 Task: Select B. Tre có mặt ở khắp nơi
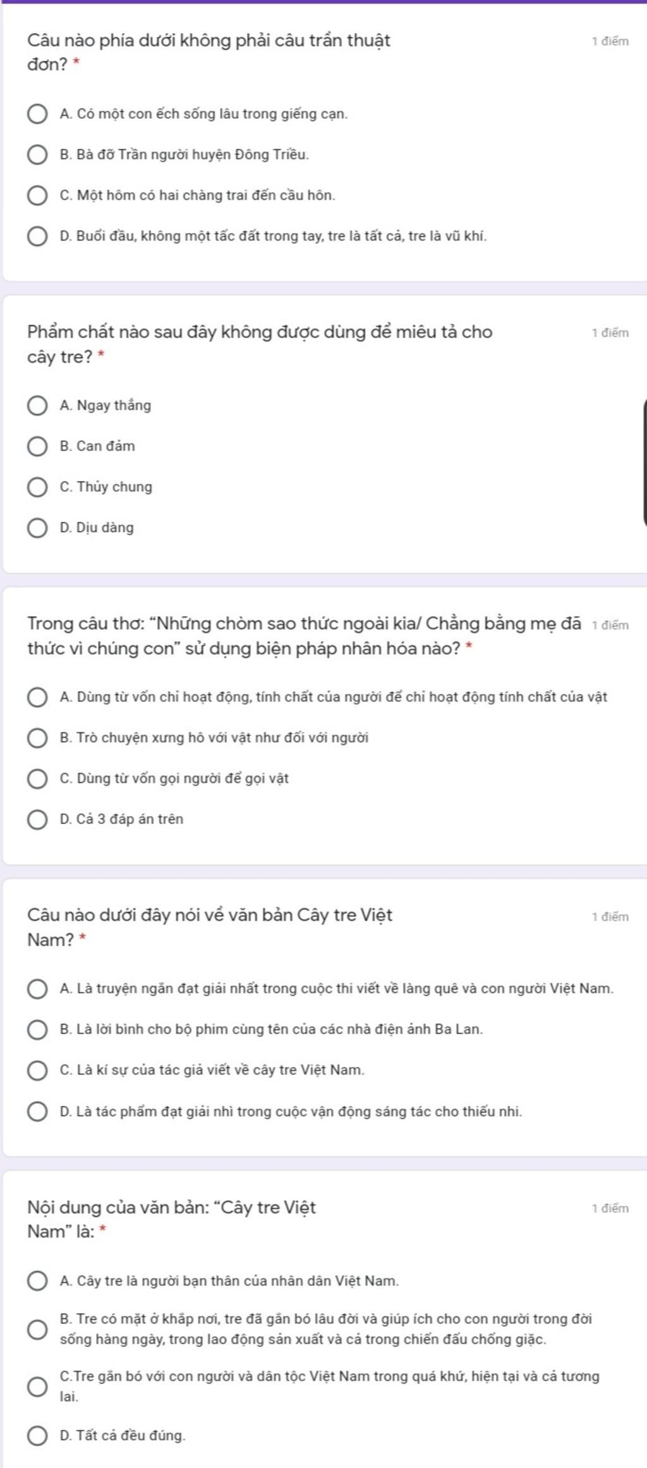pos(37,1329)
